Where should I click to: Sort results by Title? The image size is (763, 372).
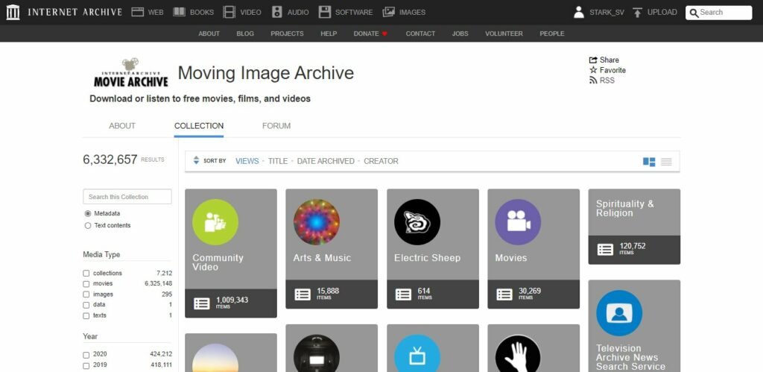coord(278,161)
